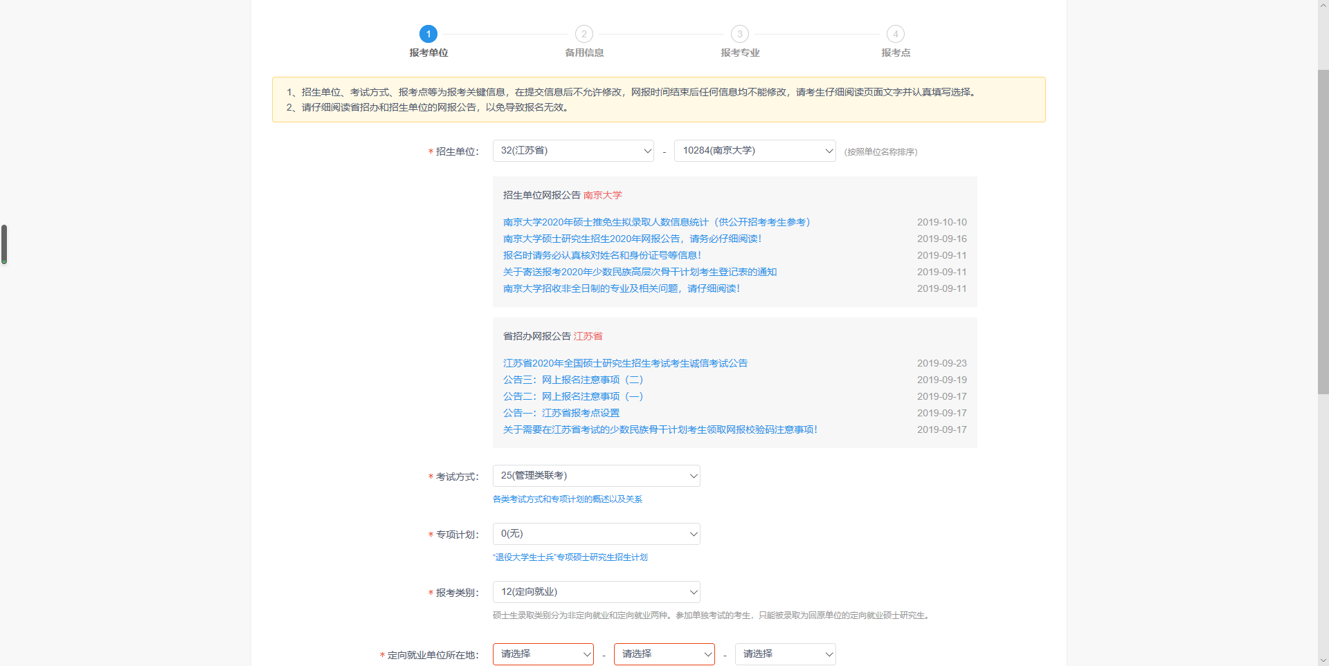Click 各类考试方式和专项计划的概述以及关系 link
The height and width of the screenshot is (666, 1329).
pos(567,499)
